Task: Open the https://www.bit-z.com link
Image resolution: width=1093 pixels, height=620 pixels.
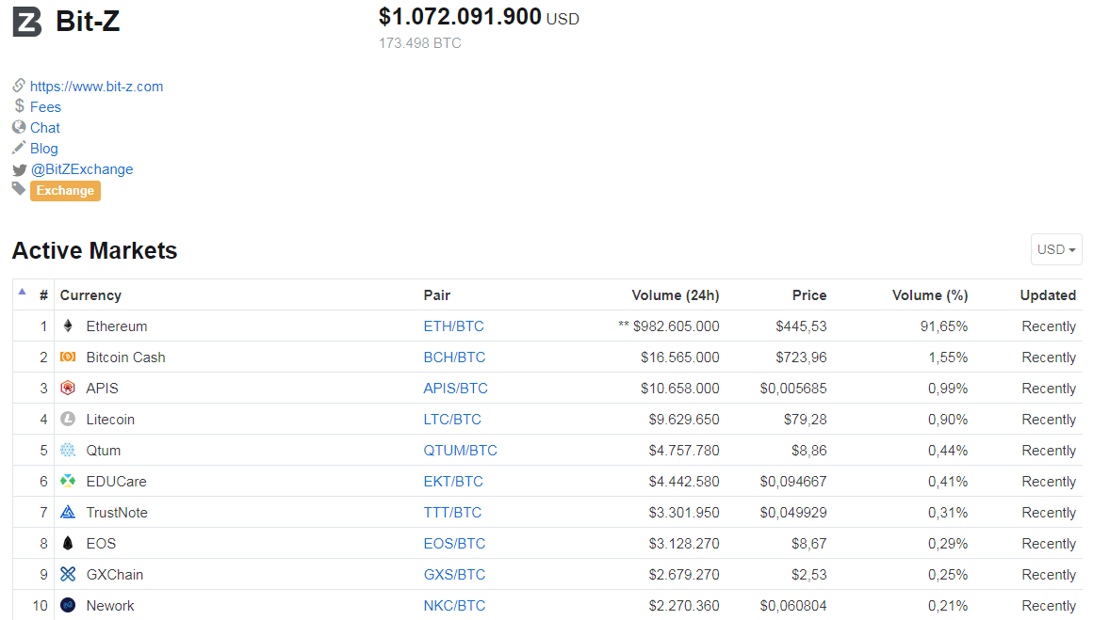Action: coord(96,87)
